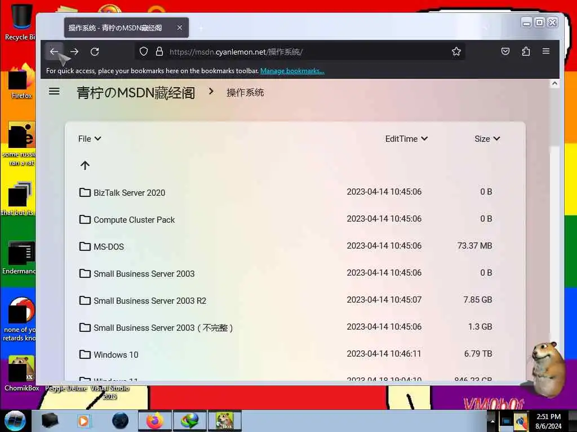Select the ChomikBox desktop icon

click(21, 373)
